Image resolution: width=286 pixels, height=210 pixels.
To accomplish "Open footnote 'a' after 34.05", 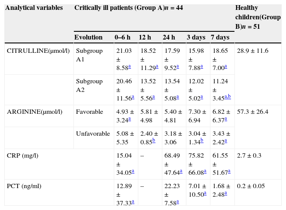I will point(133,171).
